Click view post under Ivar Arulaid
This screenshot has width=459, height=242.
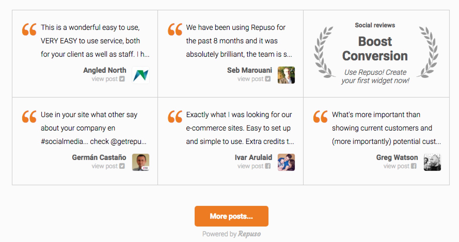pos(250,166)
